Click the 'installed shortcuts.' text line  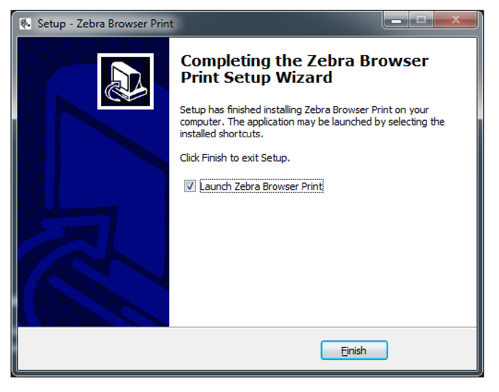pos(222,134)
